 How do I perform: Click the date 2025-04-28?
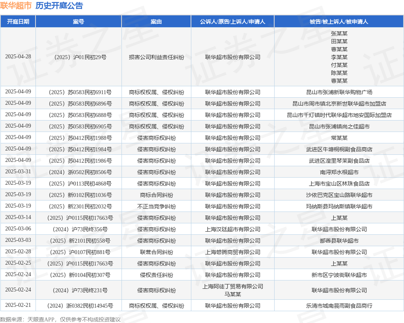click(x=18, y=57)
